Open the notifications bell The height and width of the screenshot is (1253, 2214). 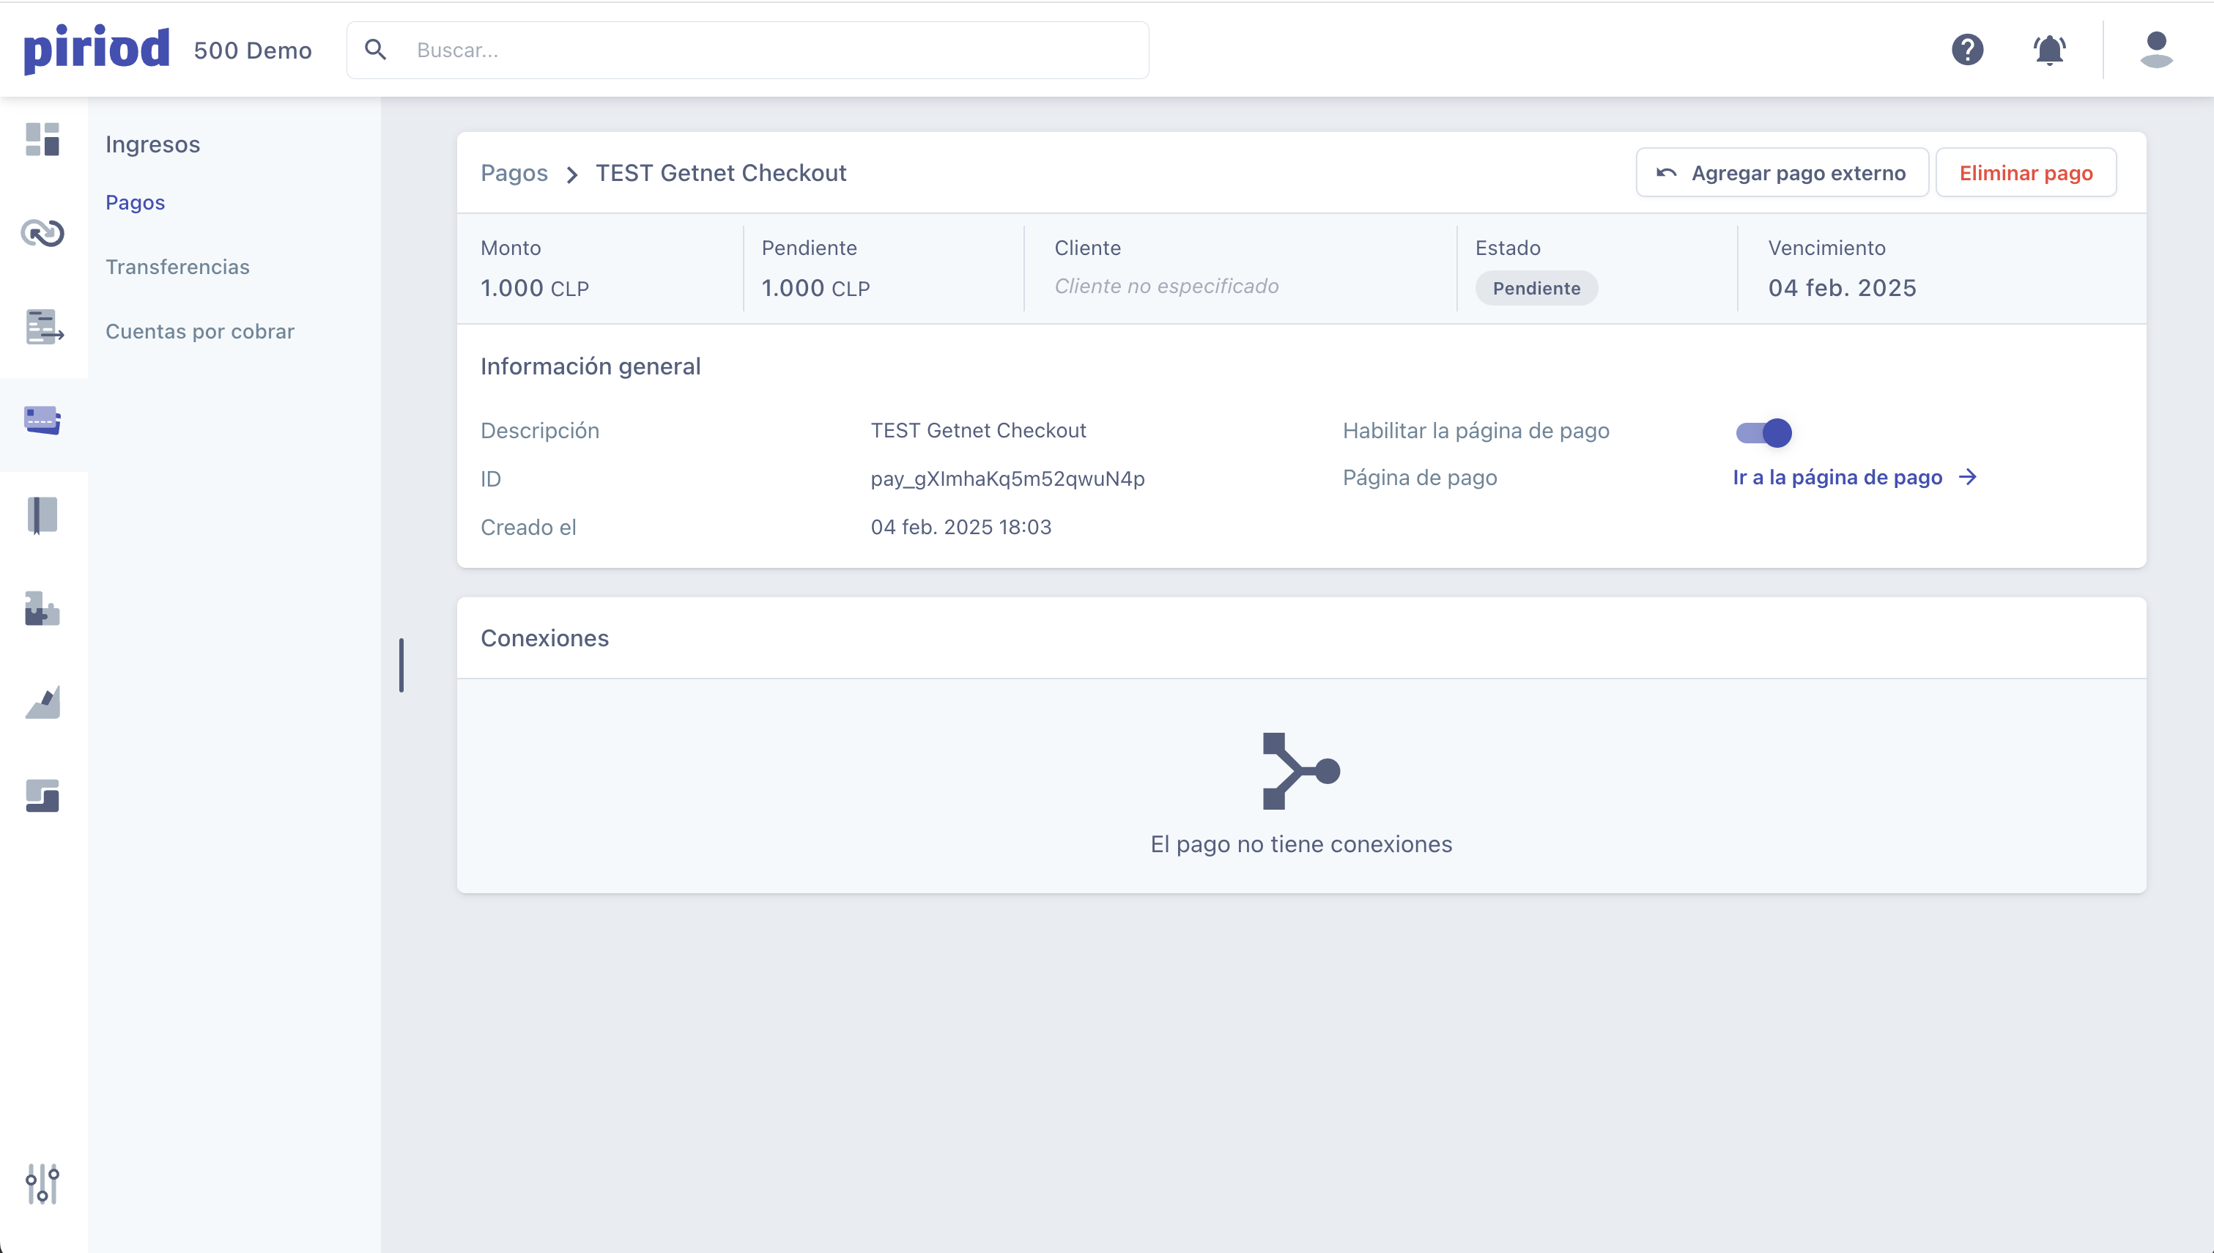tap(2050, 50)
